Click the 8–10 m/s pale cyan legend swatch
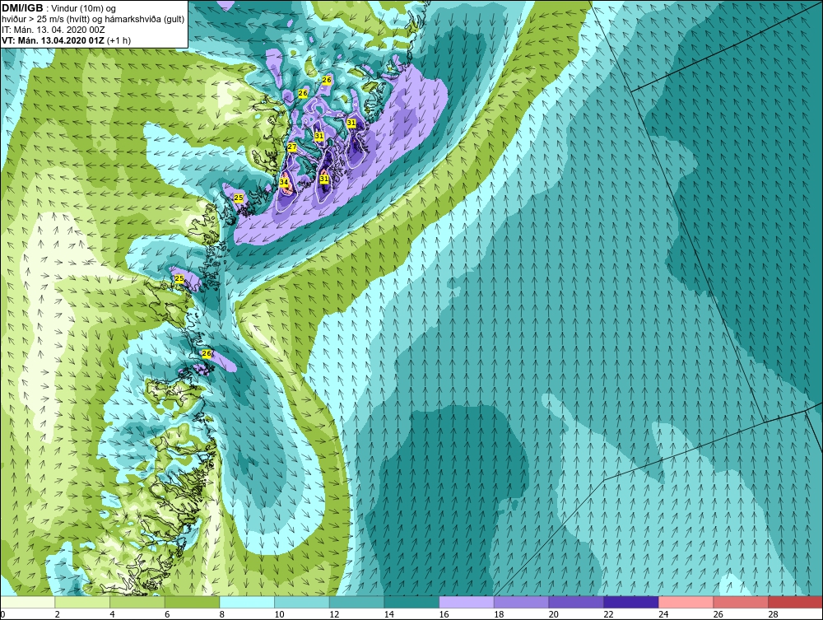Screen dimensions: 823x620 click(x=247, y=602)
